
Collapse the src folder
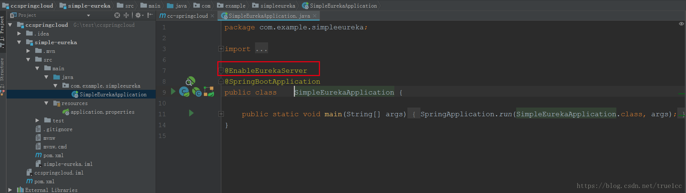coord(28,59)
